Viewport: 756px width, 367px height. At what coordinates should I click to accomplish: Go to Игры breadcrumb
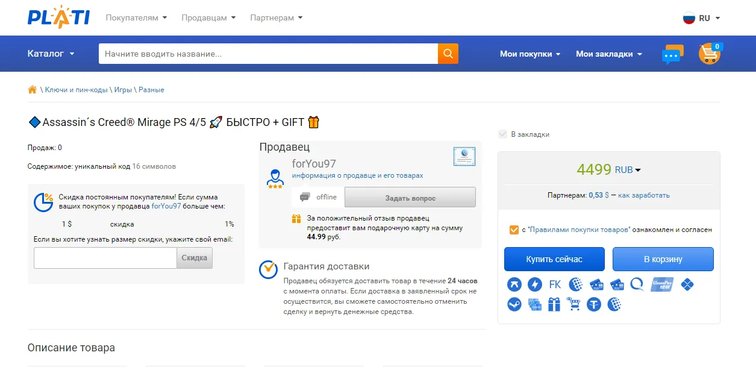tap(123, 90)
